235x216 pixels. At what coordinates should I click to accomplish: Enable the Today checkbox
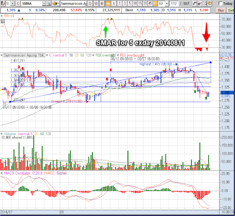click(220, 4)
